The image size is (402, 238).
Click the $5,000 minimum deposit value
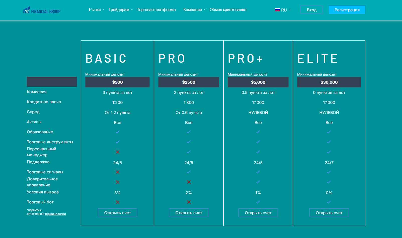pos(258,82)
